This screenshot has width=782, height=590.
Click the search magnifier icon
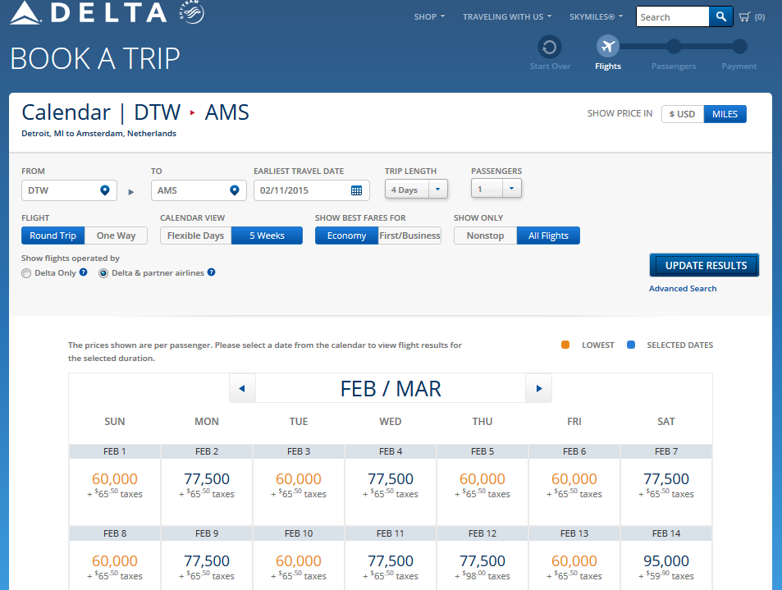[x=720, y=16]
